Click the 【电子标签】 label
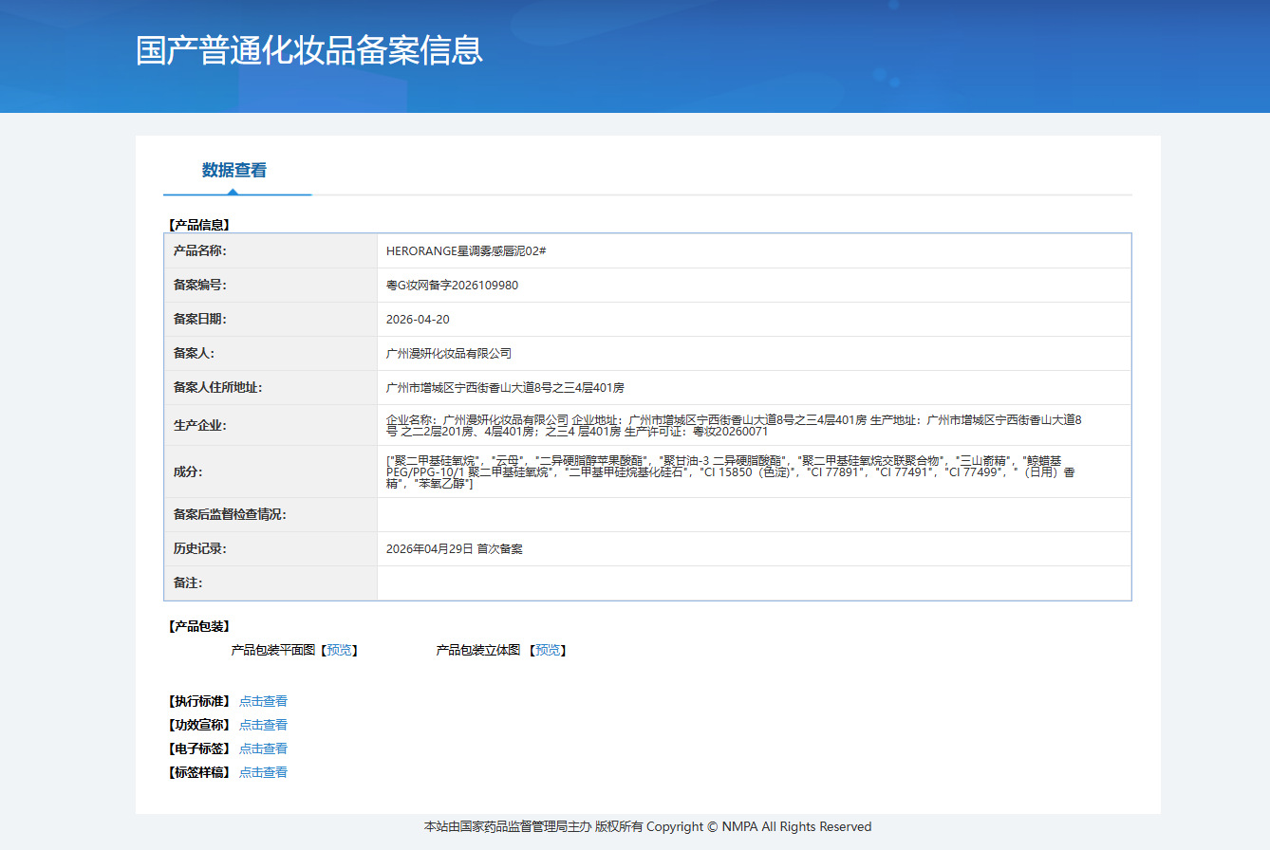 click(199, 749)
